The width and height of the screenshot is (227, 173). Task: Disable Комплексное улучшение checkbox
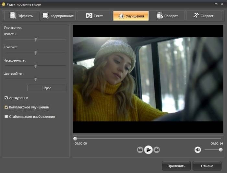point(6,107)
